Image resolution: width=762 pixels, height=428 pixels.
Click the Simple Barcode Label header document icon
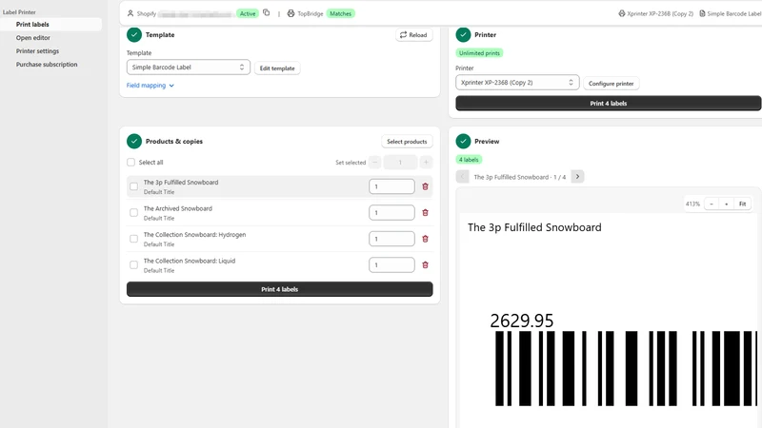[x=702, y=13]
